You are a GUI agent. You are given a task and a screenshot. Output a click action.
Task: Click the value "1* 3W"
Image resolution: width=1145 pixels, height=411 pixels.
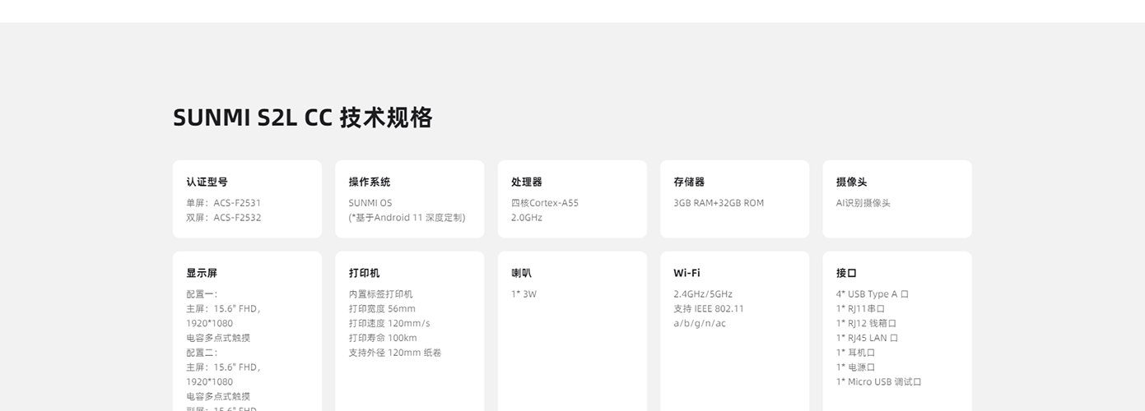[524, 293]
